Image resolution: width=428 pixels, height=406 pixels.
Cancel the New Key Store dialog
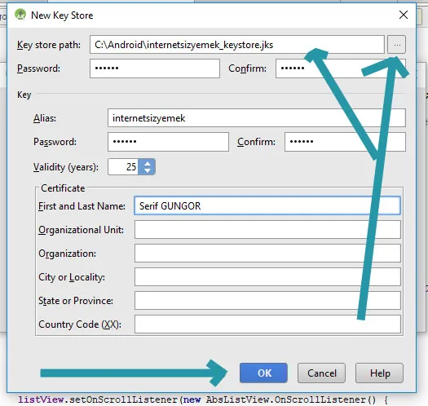(x=321, y=373)
